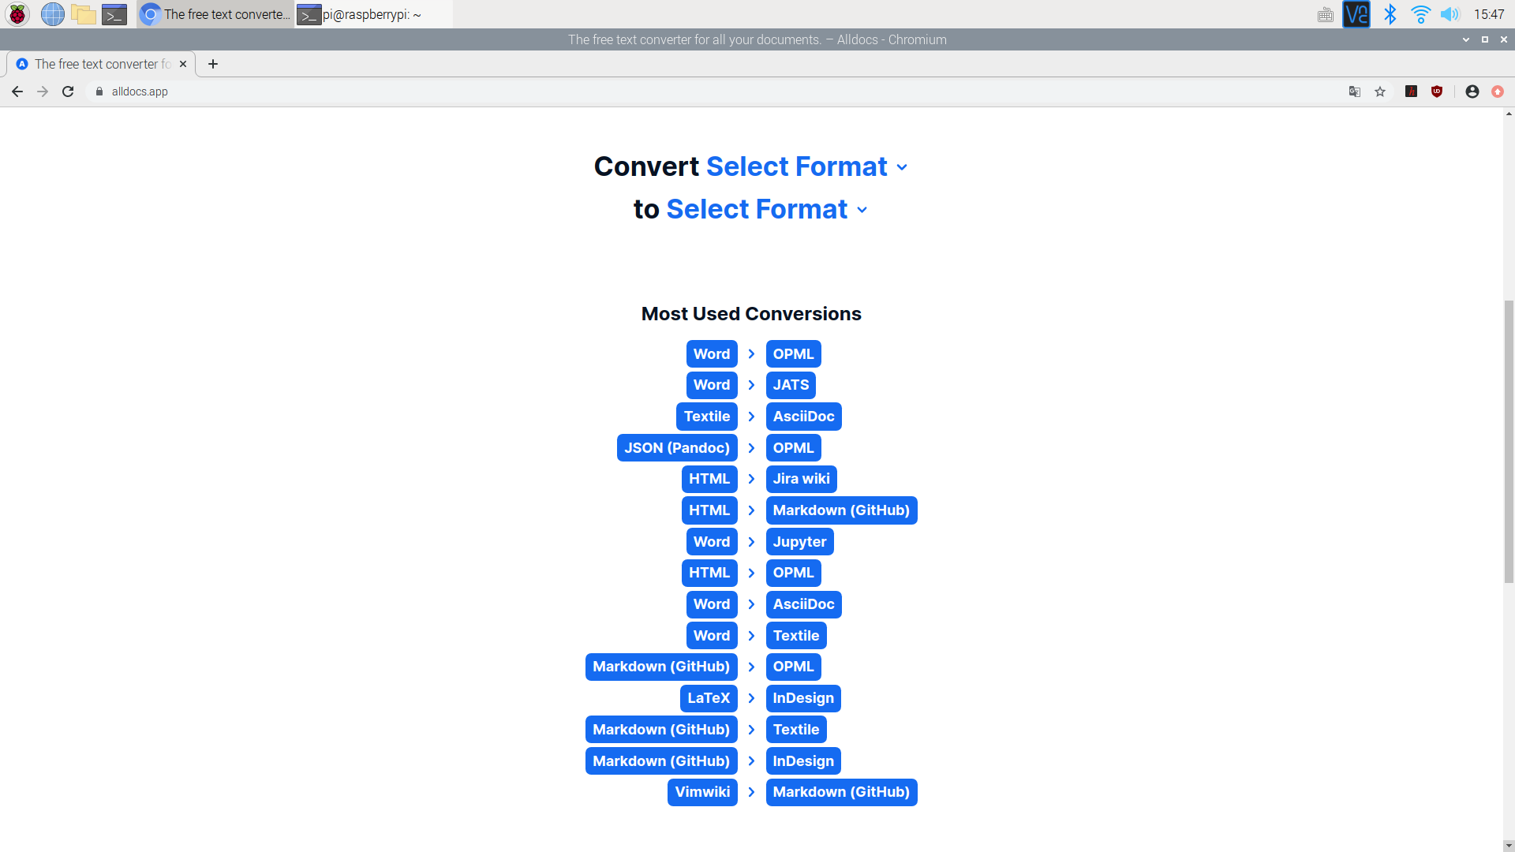Screen dimensions: 1515x852
Task: Open the uBlock shield extension icon
Action: pos(1437,92)
